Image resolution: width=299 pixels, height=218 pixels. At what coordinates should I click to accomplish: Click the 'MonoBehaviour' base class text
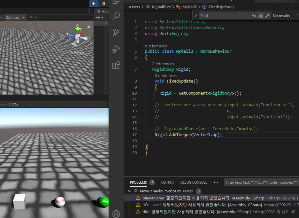[216, 51]
